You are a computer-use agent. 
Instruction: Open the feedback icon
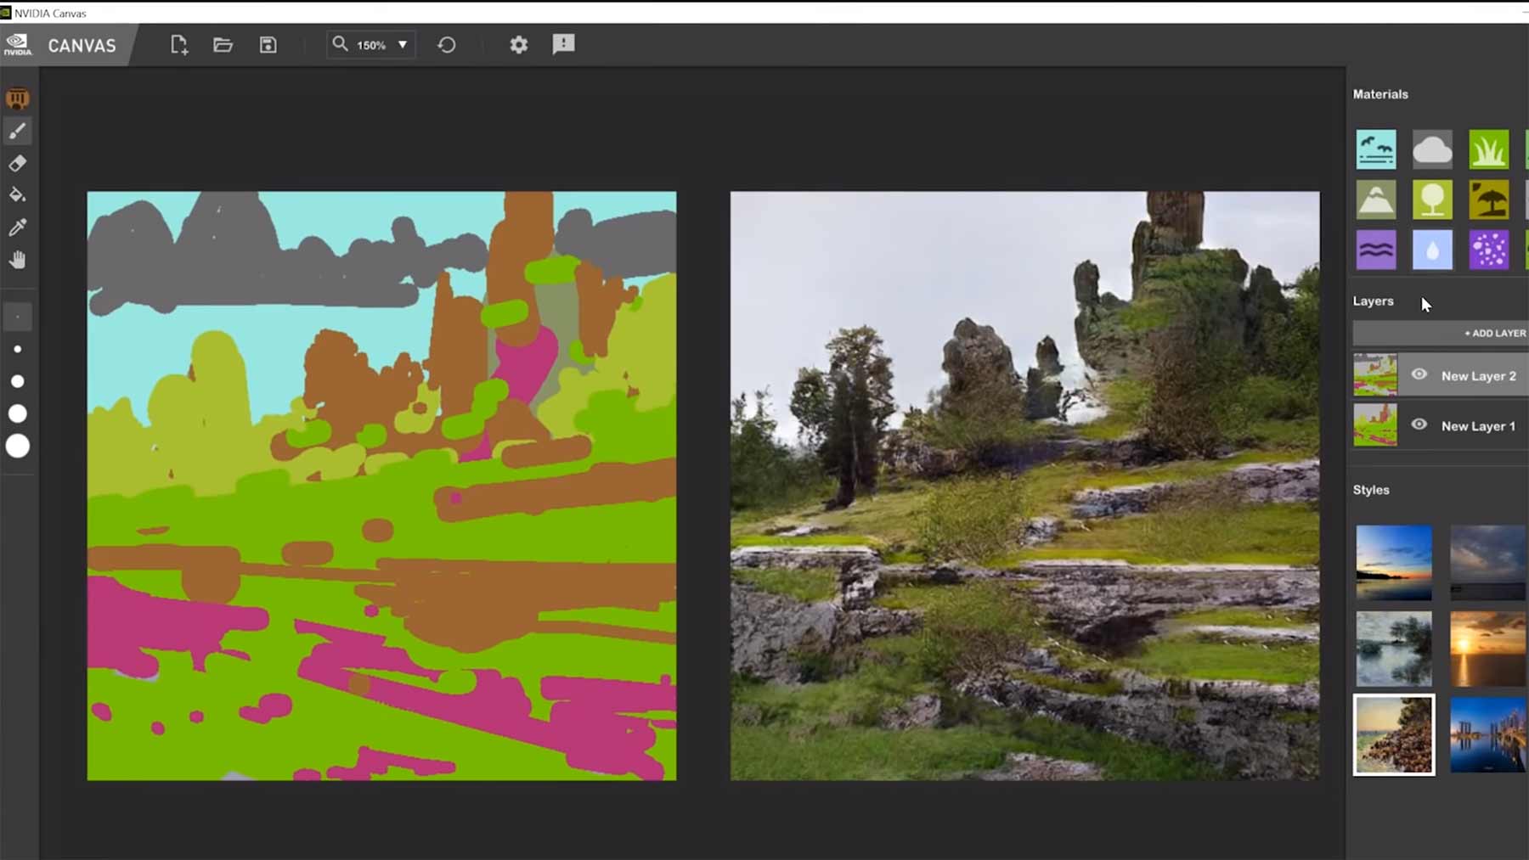click(x=563, y=44)
